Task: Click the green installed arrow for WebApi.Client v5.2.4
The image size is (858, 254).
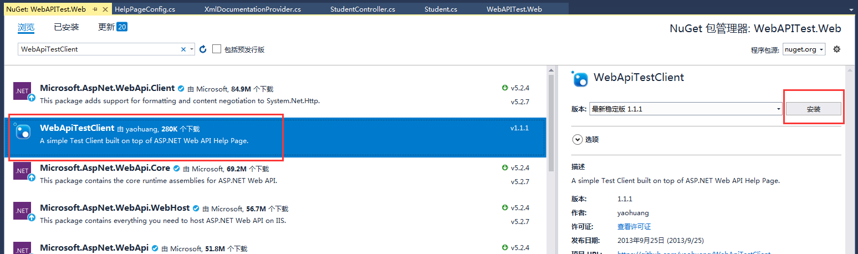Action: (505, 88)
